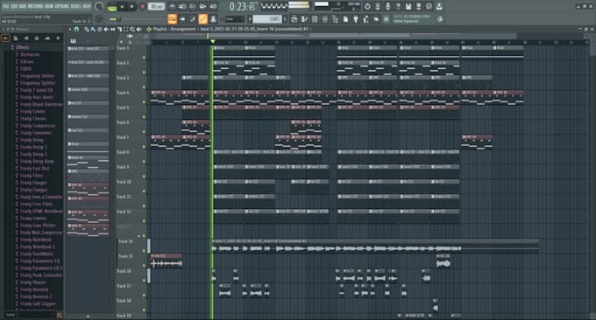Select the Playlist paint brush tool
The height and width of the screenshot is (320, 596).
tap(93, 29)
